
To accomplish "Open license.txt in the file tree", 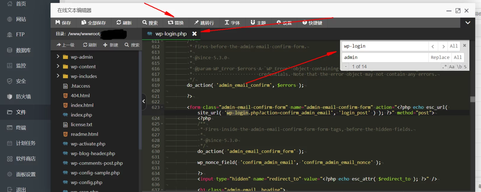I will (x=81, y=124).
